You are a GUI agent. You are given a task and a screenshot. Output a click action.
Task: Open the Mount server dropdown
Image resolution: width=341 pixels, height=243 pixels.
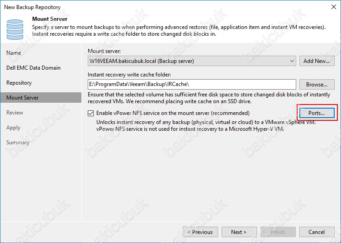point(192,61)
